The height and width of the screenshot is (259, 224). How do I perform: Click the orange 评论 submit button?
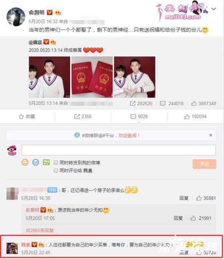click(x=204, y=164)
